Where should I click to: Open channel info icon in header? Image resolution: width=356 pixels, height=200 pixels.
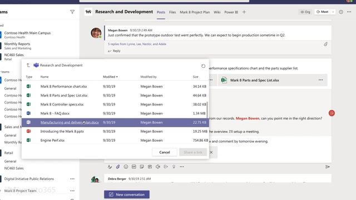coord(341,12)
